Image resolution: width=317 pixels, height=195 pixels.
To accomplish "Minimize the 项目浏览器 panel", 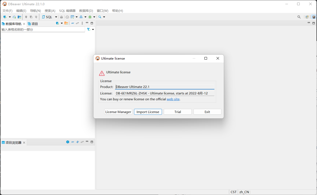I will point(87,142).
